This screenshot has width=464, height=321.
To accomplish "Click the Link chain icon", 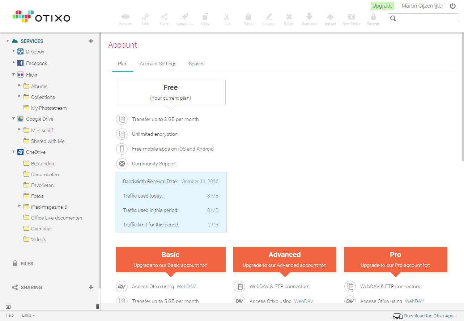I will click(145, 17).
